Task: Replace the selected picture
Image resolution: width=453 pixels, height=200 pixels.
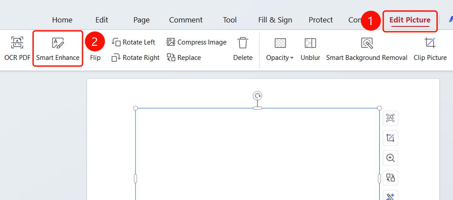Action: [184, 58]
